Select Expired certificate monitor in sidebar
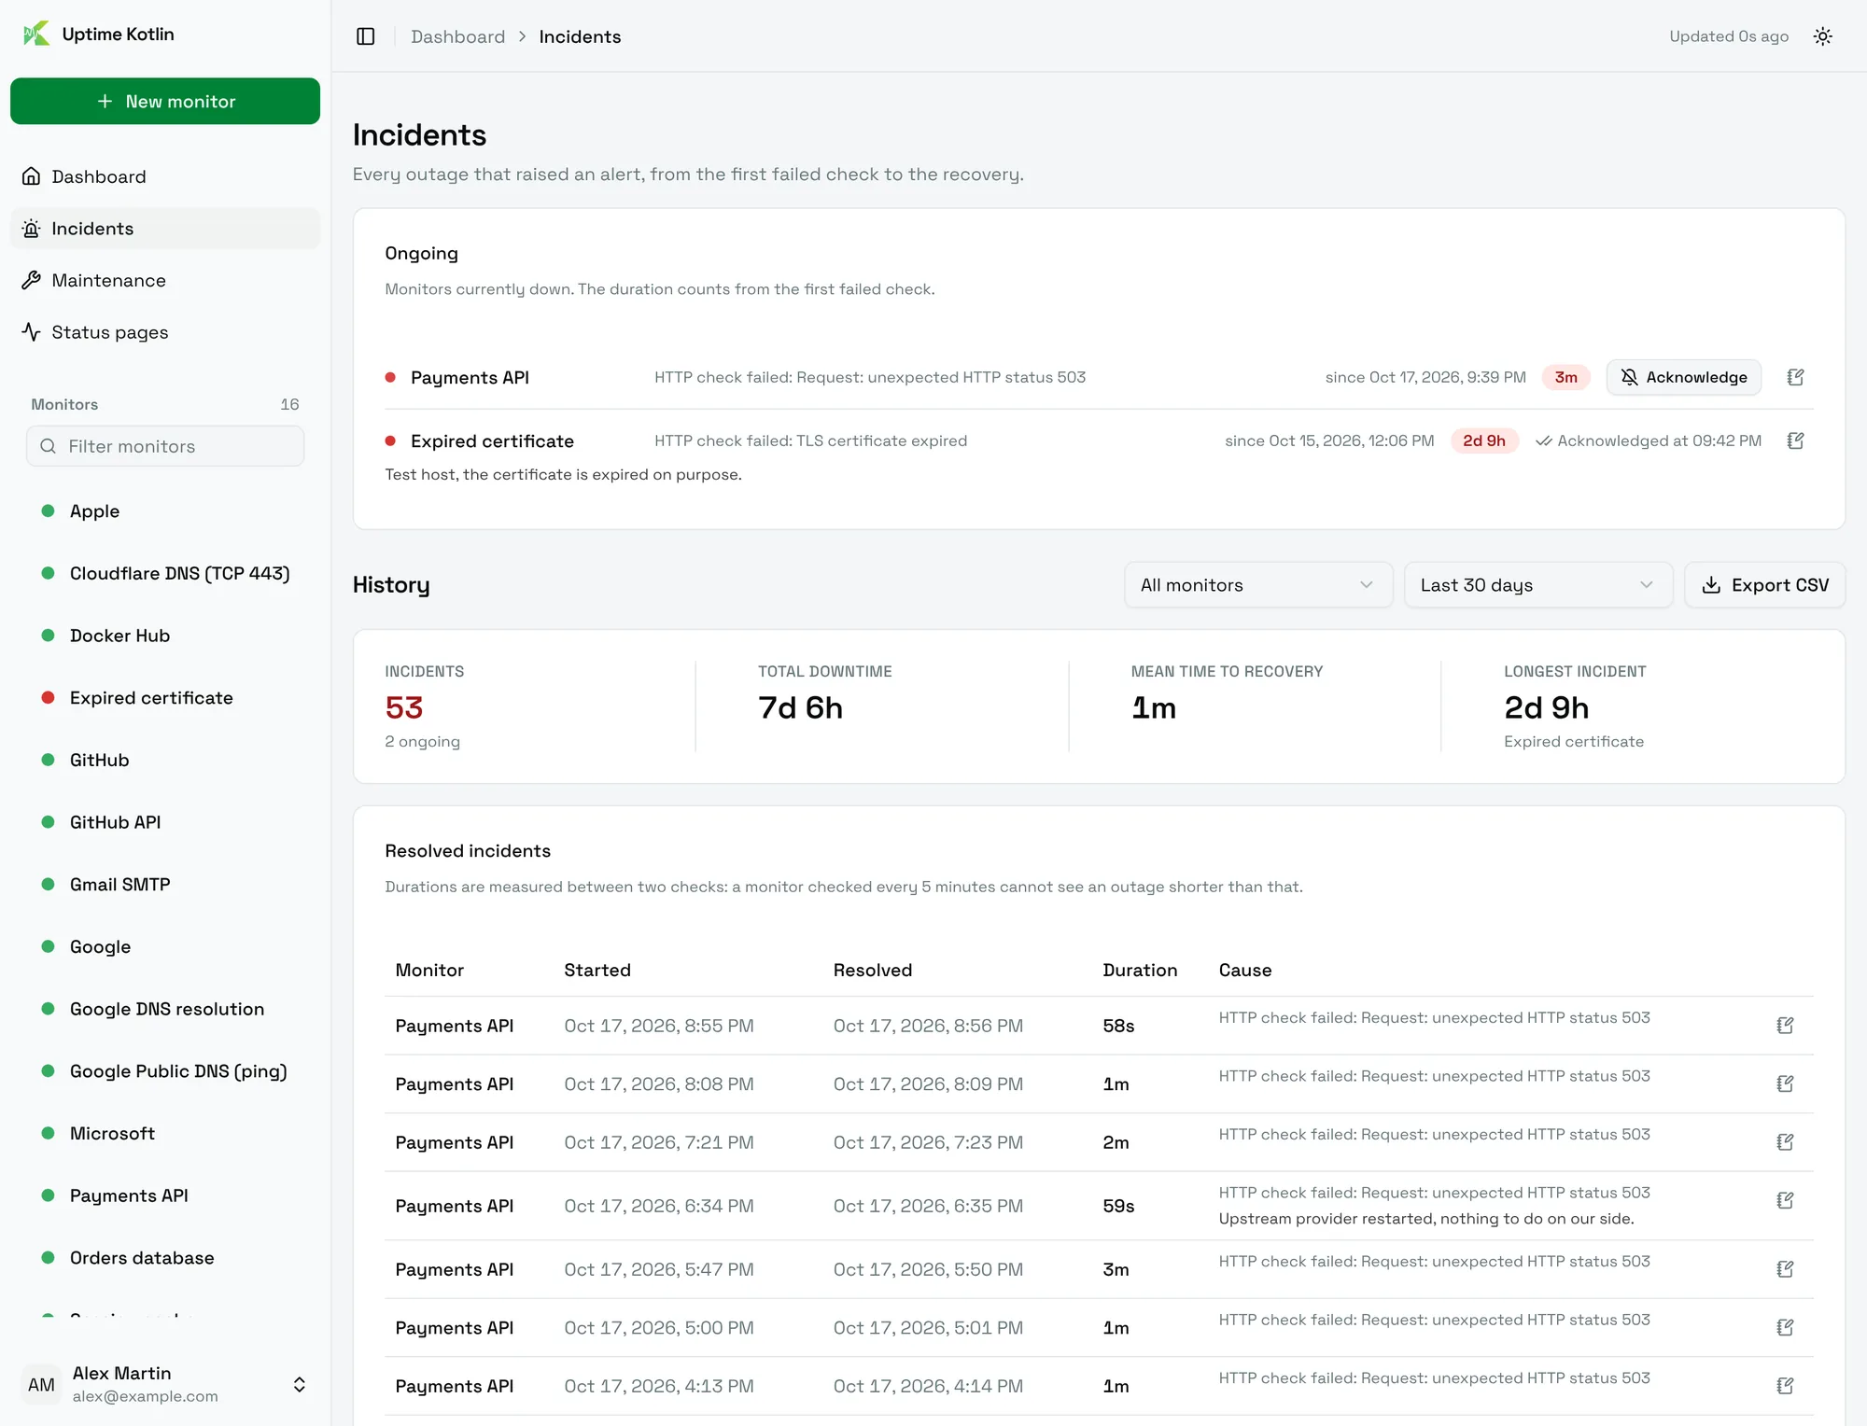This screenshot has height=1426, width=1867. click(x=165, y=698)
